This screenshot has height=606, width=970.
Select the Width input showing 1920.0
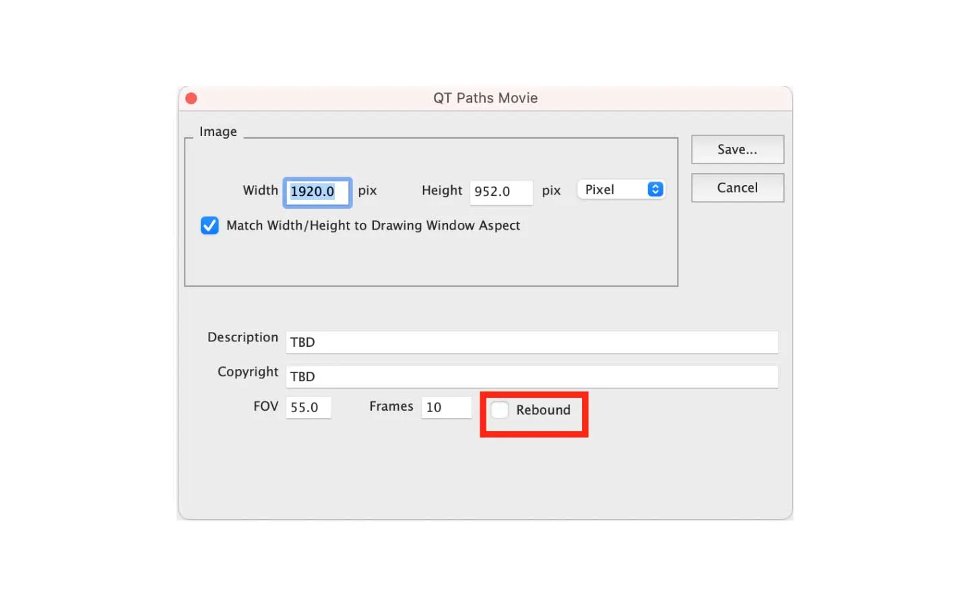317,192
